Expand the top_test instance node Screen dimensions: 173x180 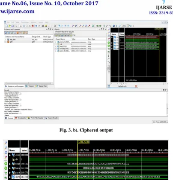pyautogui.click(x=6, y=40)
